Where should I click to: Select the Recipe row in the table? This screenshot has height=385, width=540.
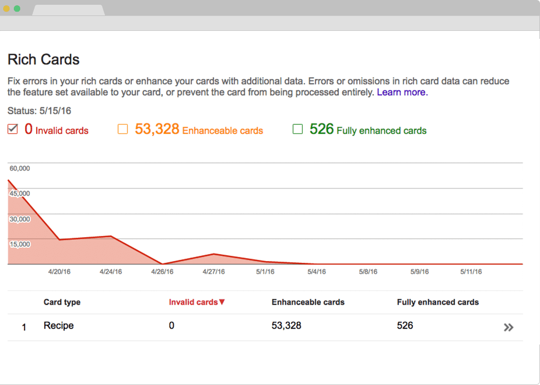click(x=59, y=325)
